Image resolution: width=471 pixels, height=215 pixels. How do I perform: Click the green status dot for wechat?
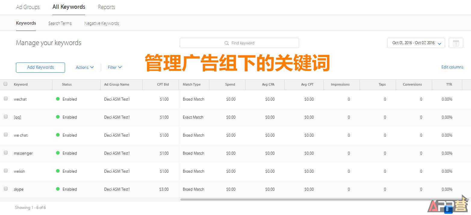[x=58, y=99]
